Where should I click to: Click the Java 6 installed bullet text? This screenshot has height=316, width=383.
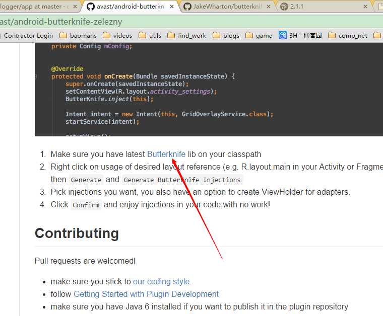click(x=200, y=307)
